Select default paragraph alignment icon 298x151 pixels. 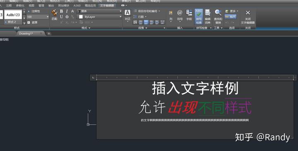point(135,22)
